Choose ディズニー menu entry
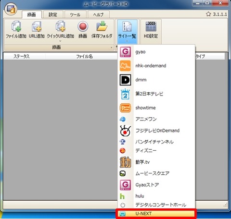 coord(156,151)
